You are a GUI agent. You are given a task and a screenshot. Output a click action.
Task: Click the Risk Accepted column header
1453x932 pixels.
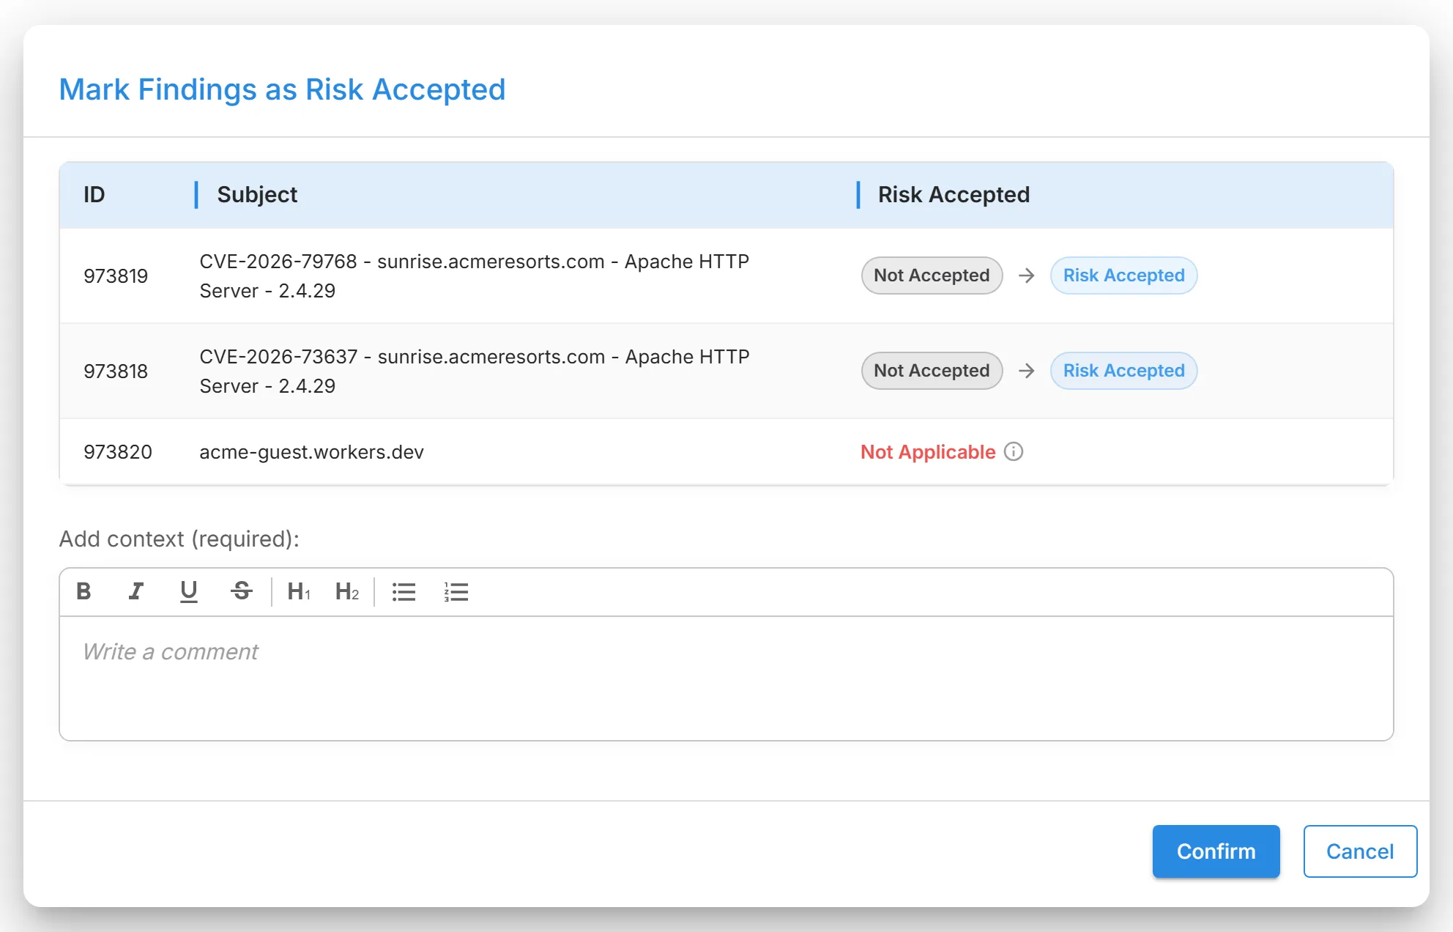pos(954,195)
